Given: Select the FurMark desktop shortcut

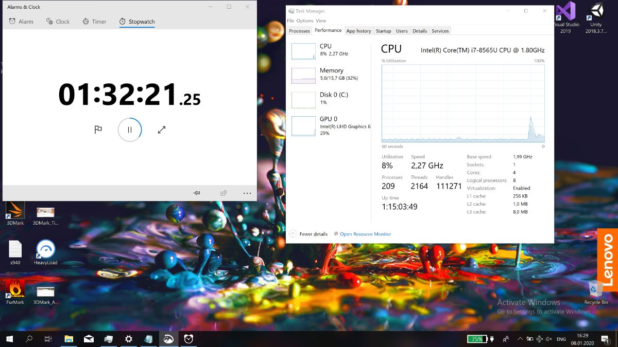Looking at the screenshot, I should 15,291.
